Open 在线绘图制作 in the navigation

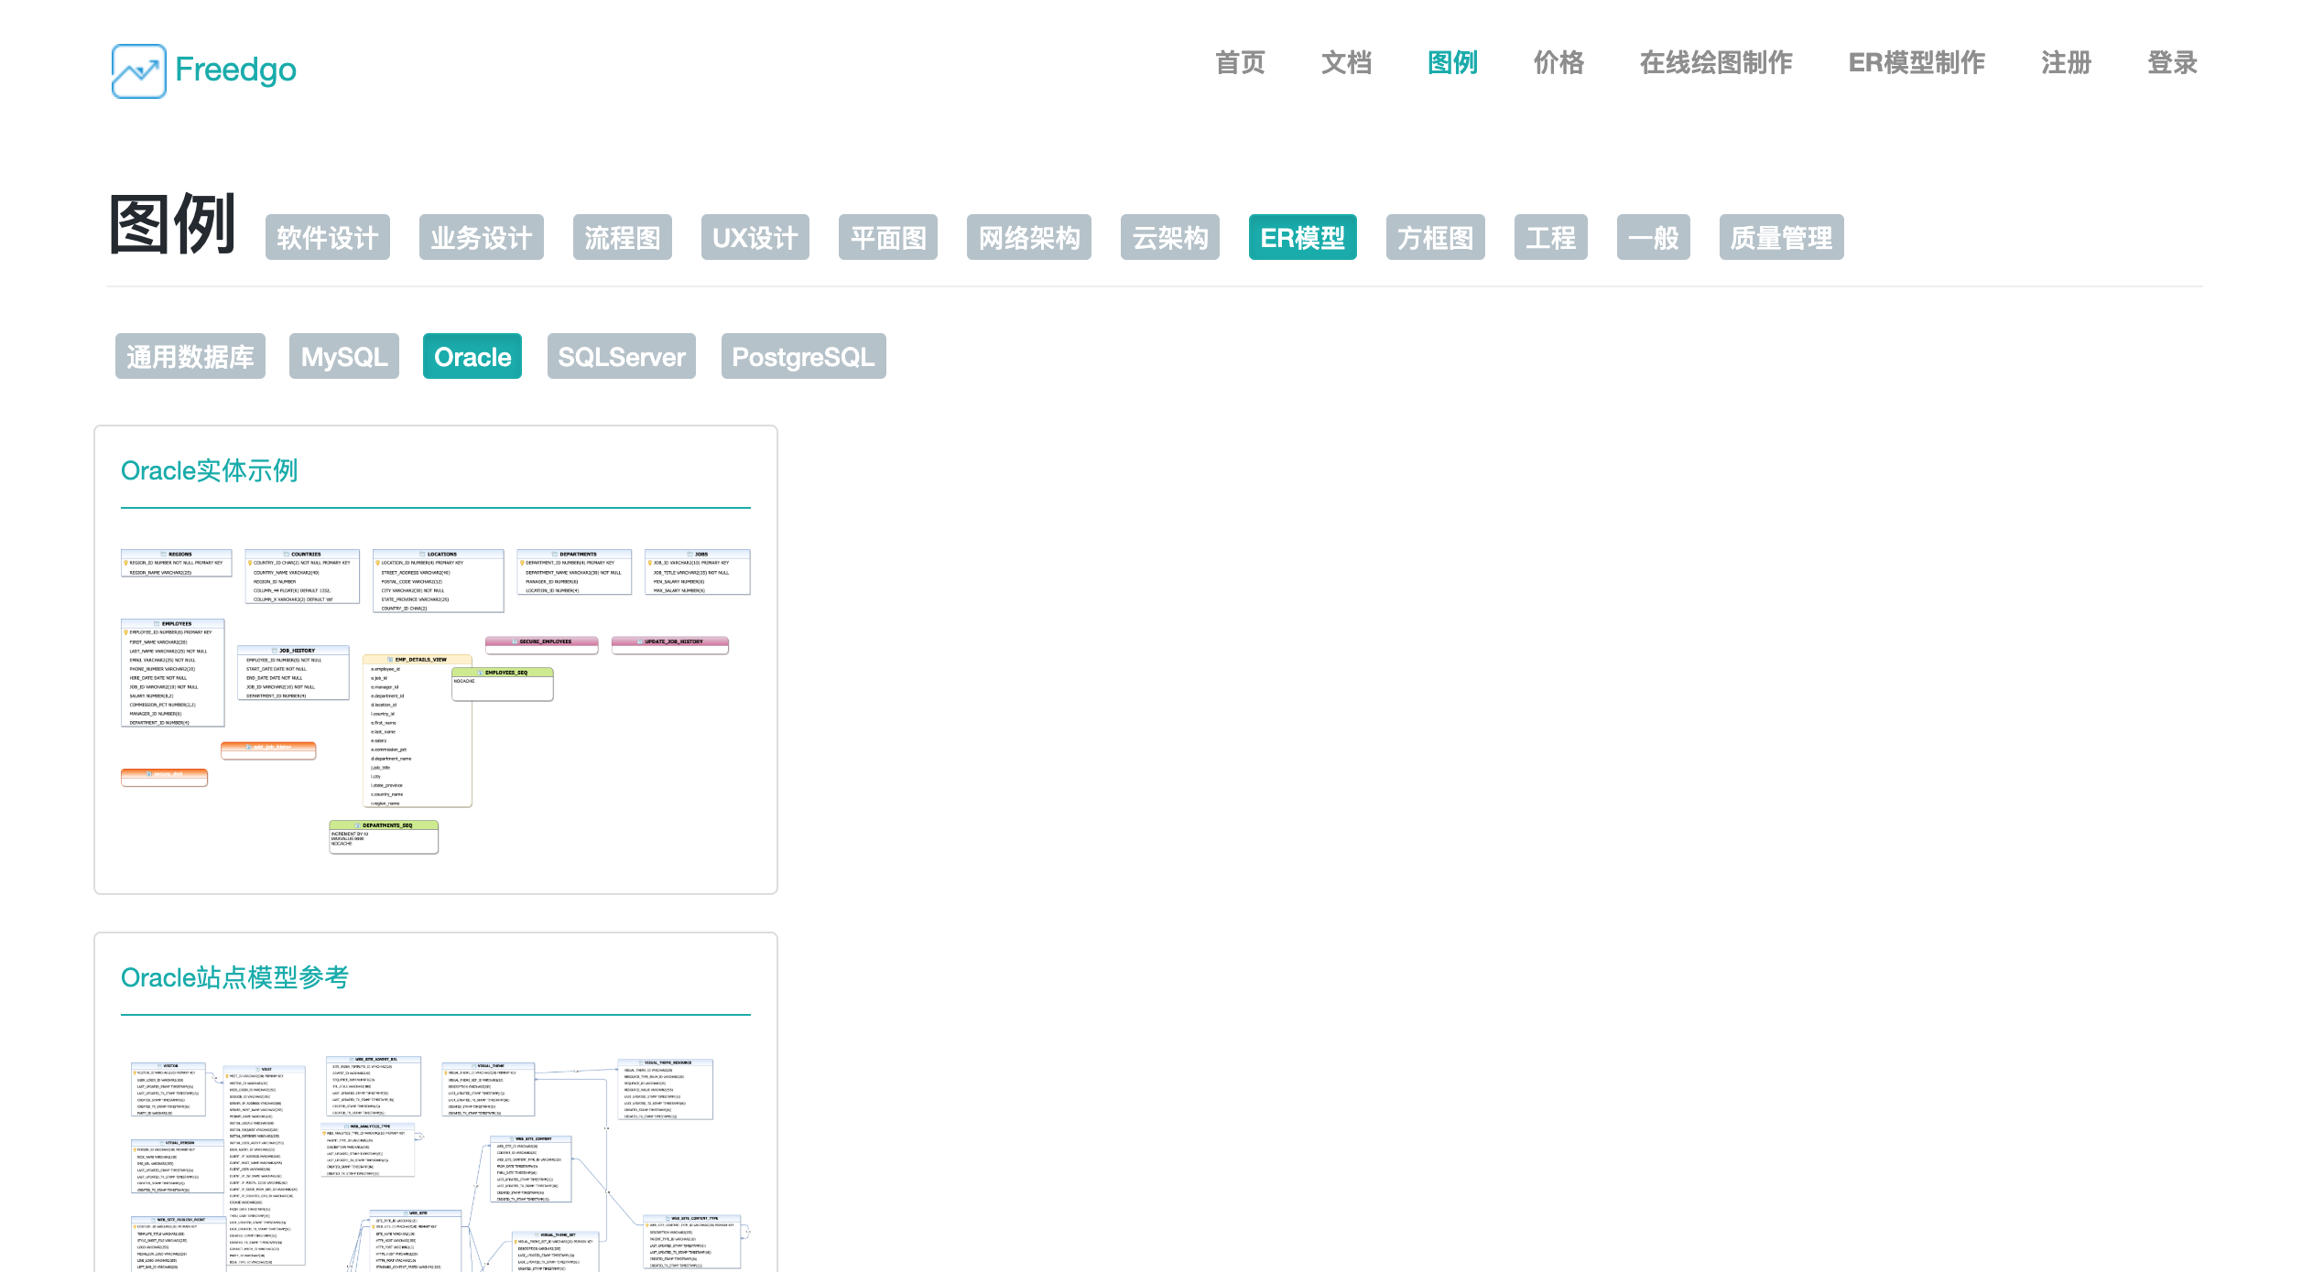click(x=1716, y=63)
